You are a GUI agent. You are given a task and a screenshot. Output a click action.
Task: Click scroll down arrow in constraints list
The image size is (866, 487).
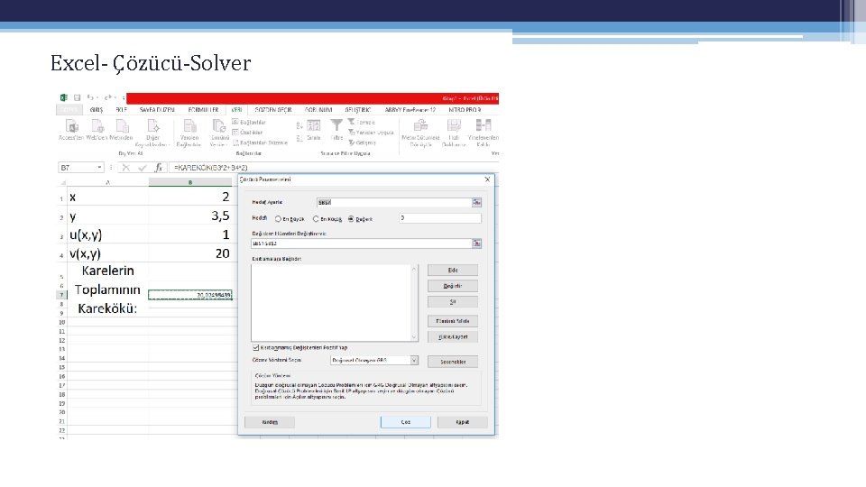point(414,336)
